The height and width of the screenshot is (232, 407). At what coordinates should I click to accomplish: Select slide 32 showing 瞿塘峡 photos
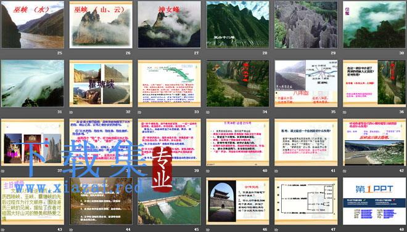(x=101, y=83)
